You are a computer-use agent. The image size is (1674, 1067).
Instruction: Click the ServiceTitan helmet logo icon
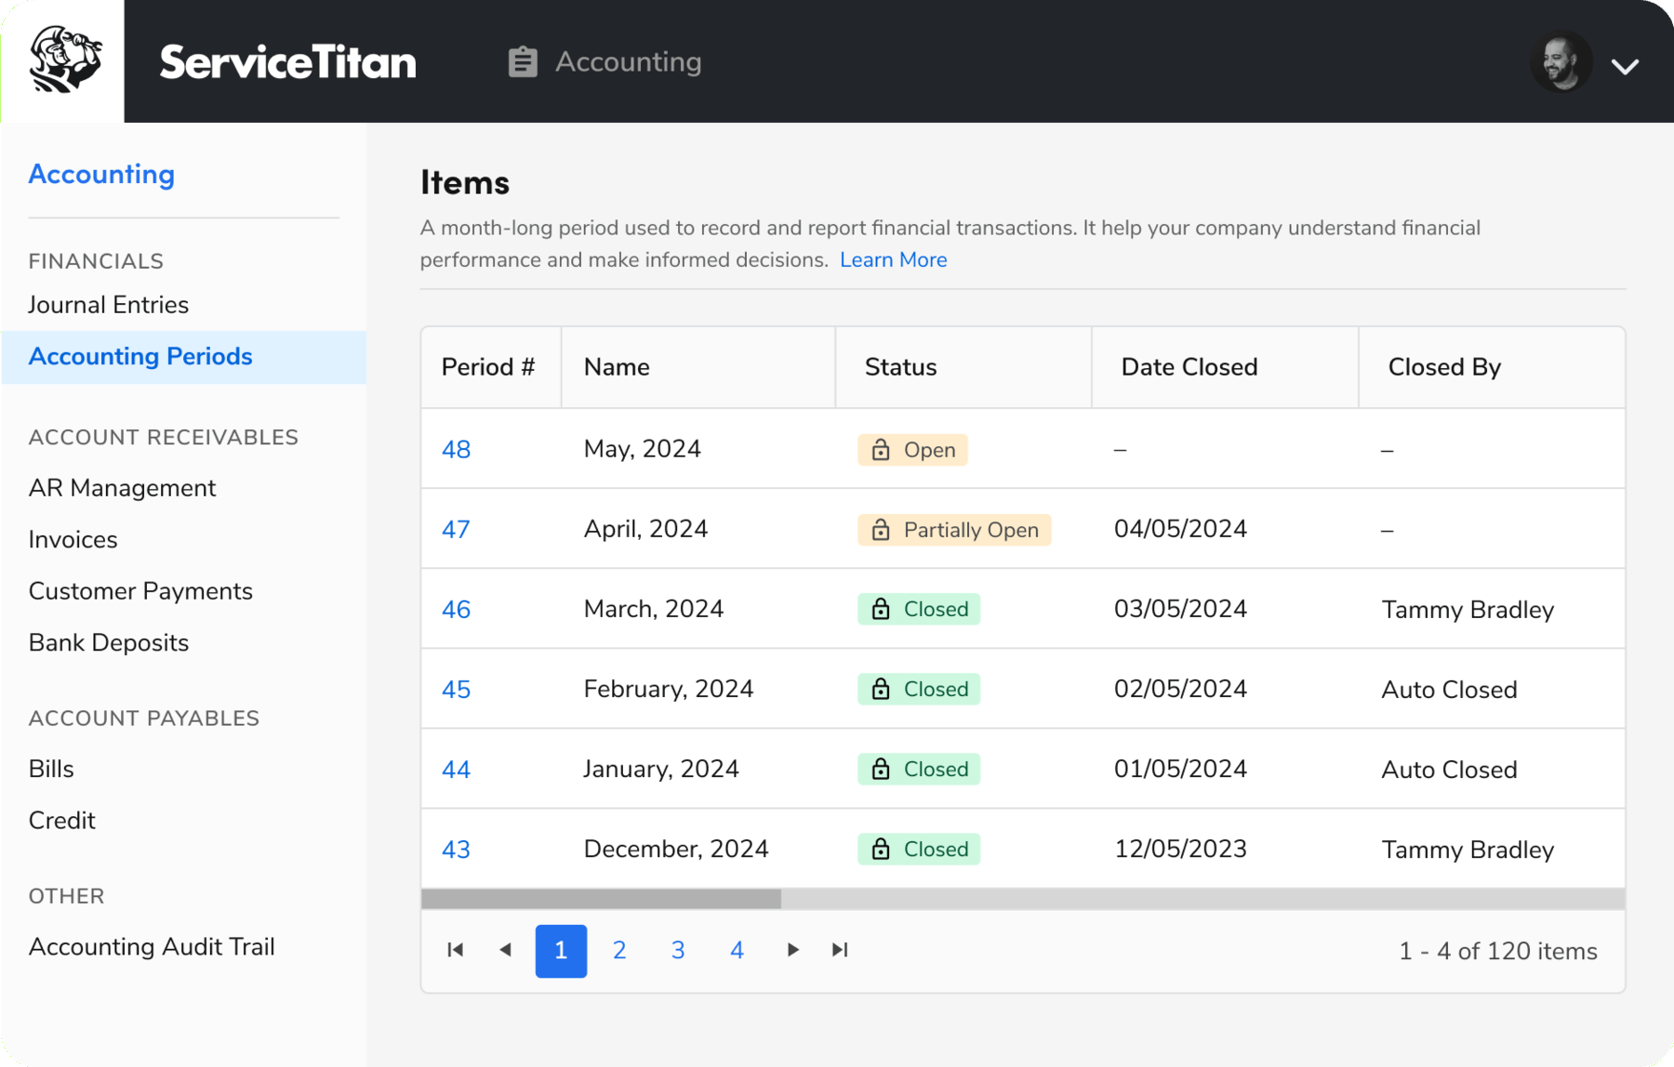[65, 59]
